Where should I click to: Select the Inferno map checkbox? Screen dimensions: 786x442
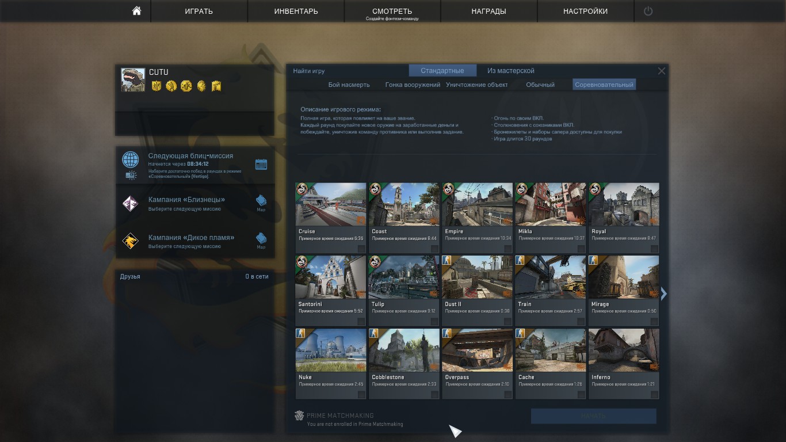654,395
